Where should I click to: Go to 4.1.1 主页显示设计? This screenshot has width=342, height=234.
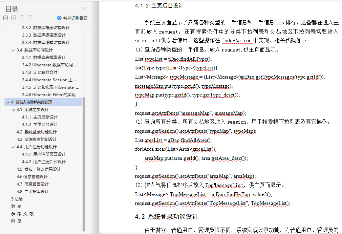(40, 117)
